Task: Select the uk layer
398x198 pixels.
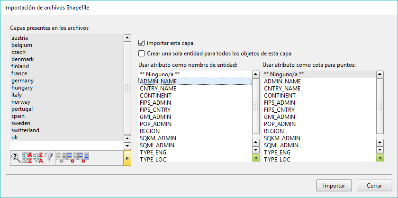Action: 66,137
